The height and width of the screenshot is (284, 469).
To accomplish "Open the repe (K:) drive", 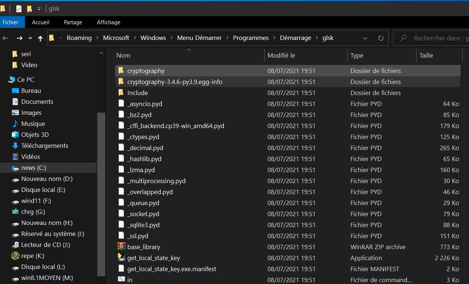I will tap(32, 256).
